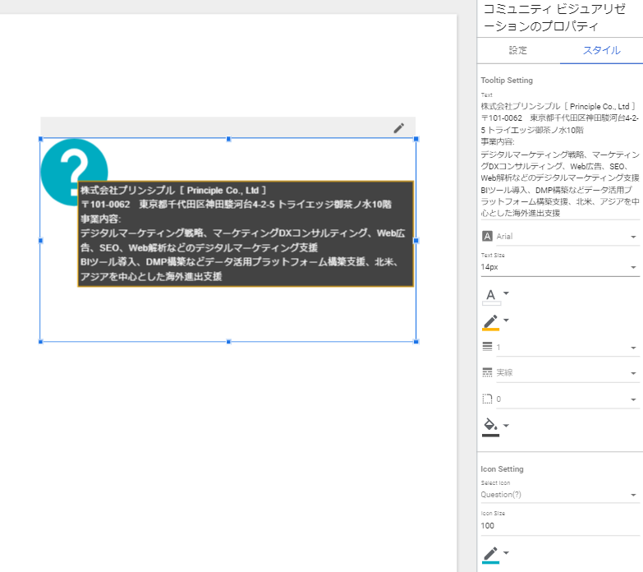643x572 pixels.
Task: Open the border radius 0 dropdown
Action: 567,399
